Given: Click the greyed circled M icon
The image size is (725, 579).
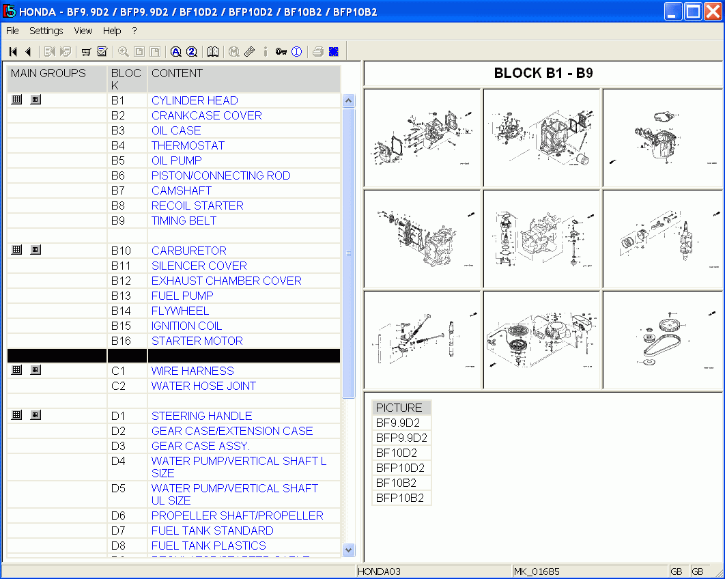Looking at the screenshot, I should tap(234, 52).
